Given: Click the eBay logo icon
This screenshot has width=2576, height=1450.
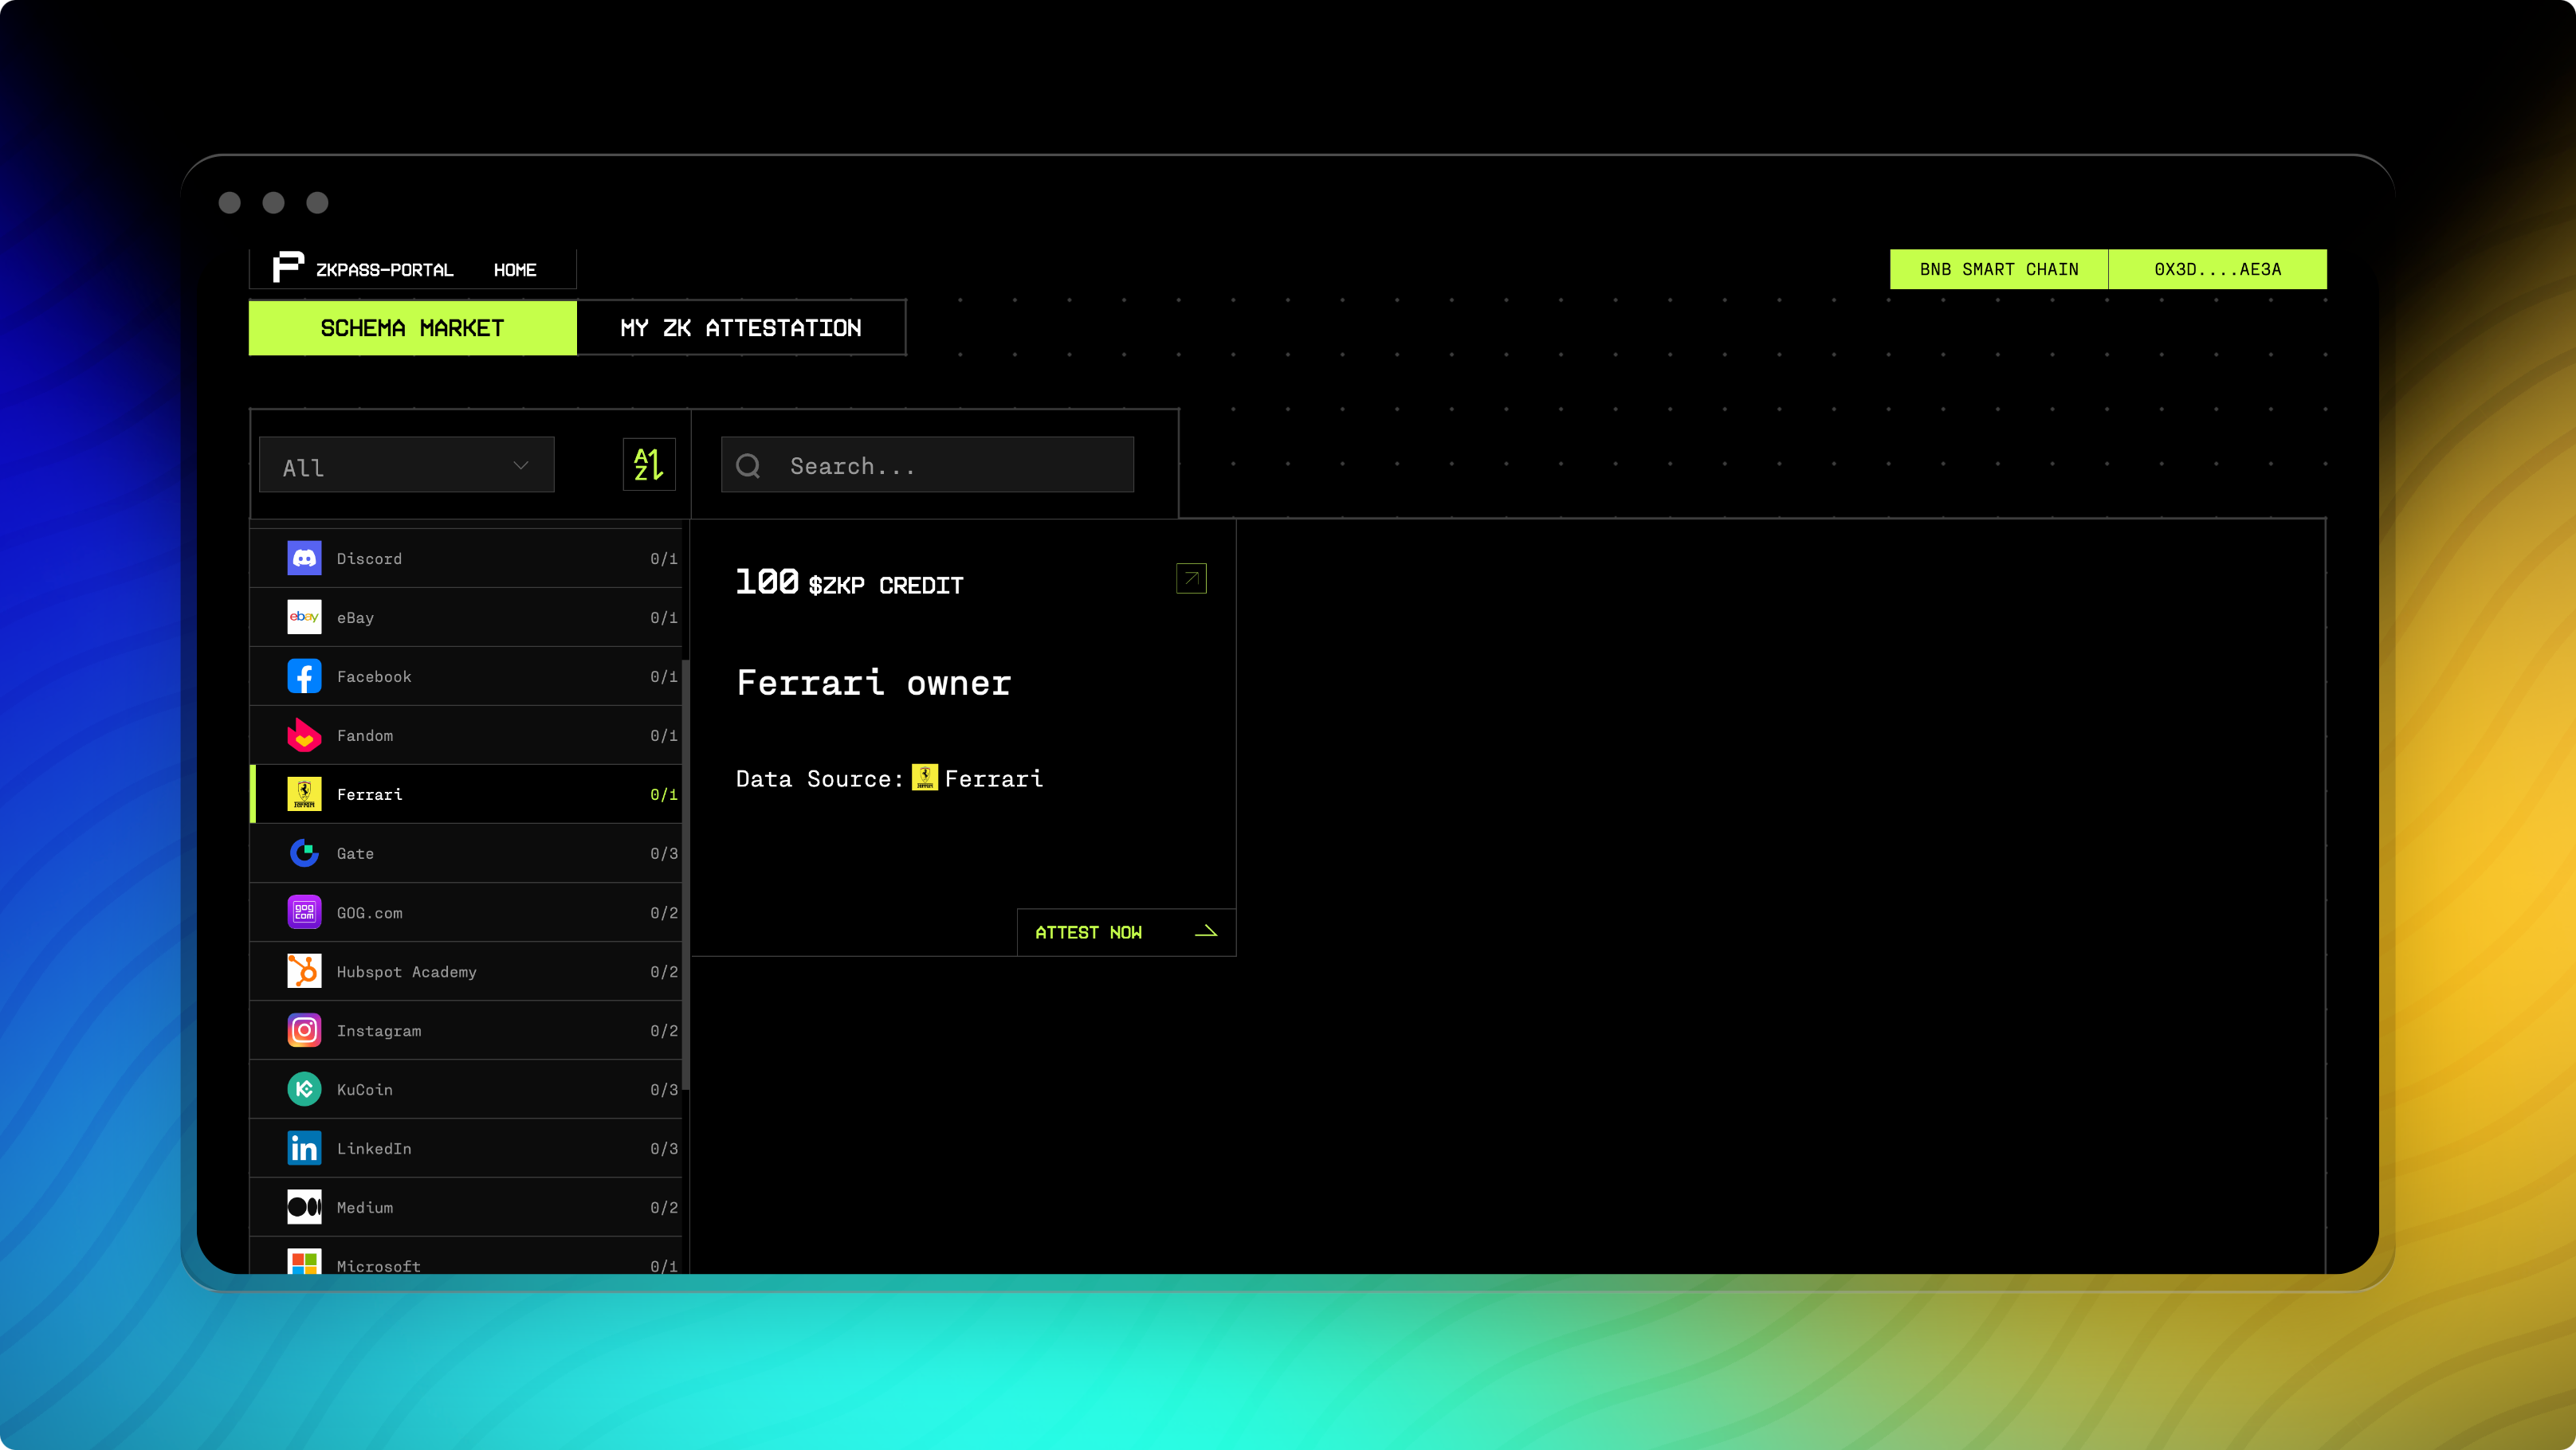Looking at the screenshot, I should 304,617.
